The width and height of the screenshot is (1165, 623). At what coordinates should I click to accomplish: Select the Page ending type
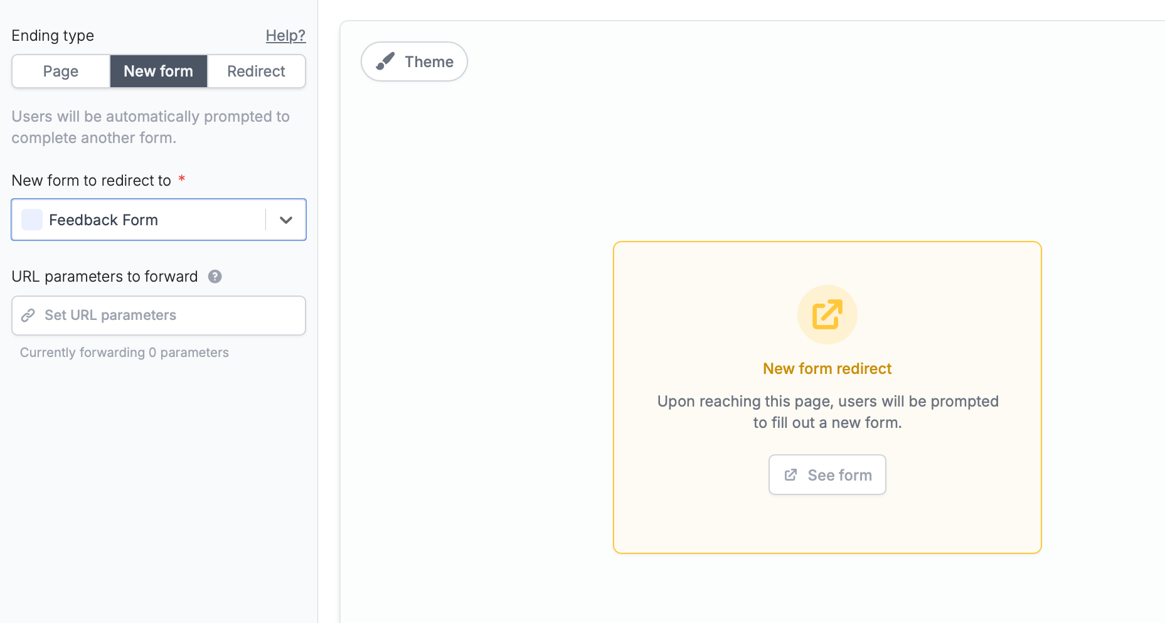pos(61,72)
